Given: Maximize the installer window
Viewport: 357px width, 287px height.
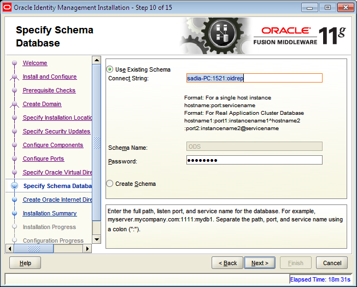Looking at the screenshot, I should pyautogui.click(x=327, y=8).
